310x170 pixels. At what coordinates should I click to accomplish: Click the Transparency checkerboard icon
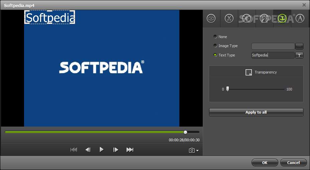point(249,72)
